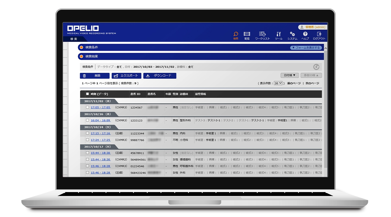Collapse the 検索結果 section header
The height and width of the screenshot is (217, 391).
click(x=92, y=56)
